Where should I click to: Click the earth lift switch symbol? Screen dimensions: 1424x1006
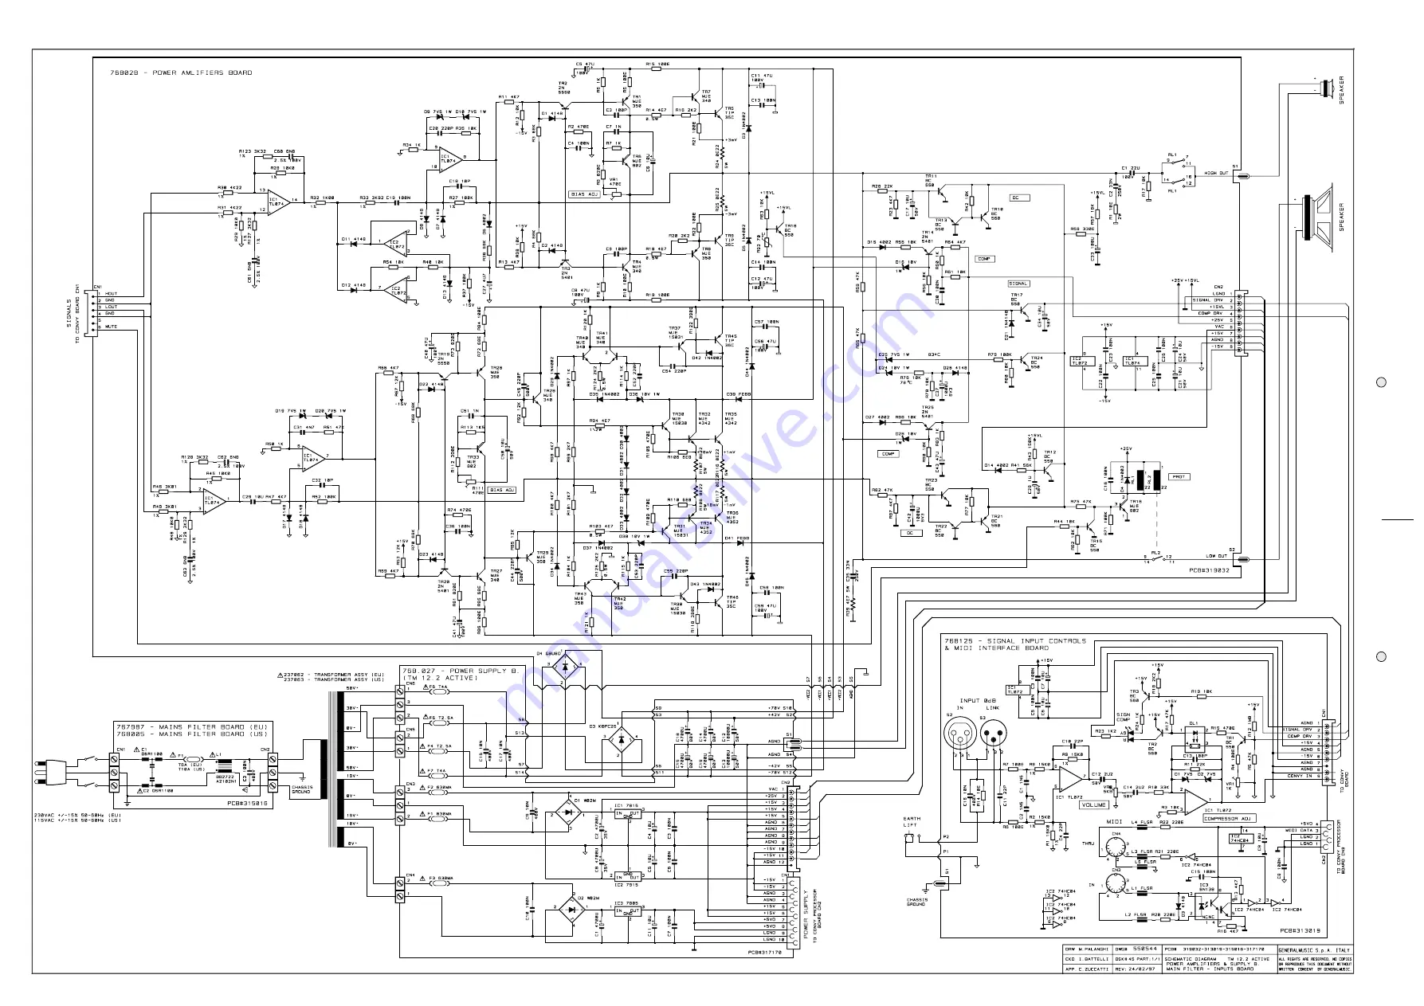pos(913,837)
